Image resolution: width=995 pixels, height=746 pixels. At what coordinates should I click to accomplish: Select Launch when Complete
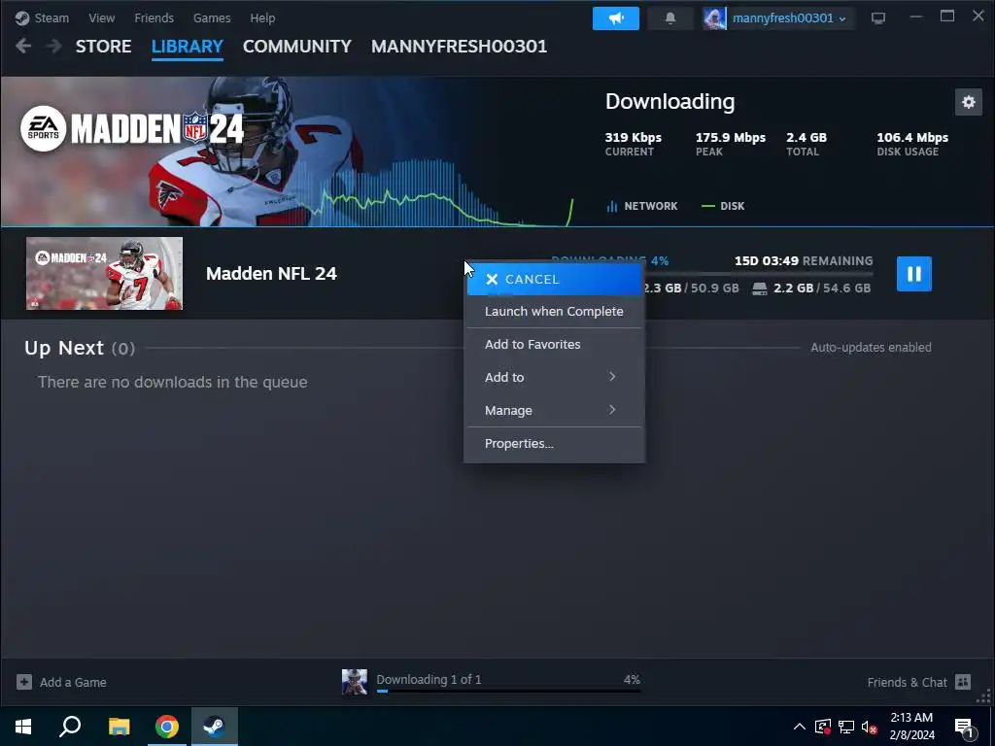tap(554, 312)
